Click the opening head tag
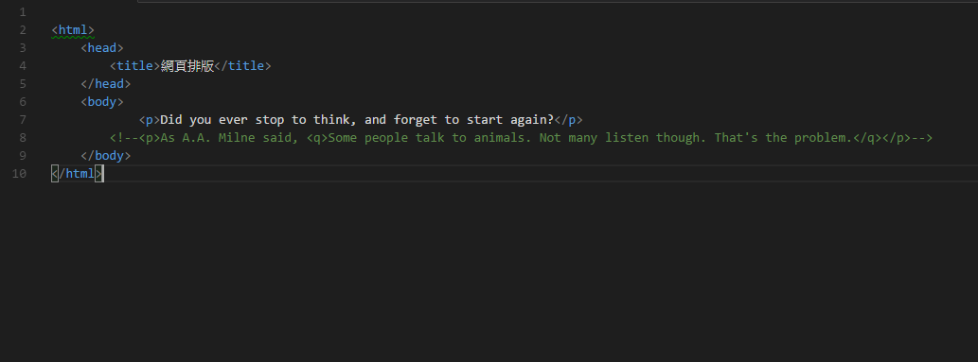The width and height of the screenshot is (978, 362). (x=102, y=48)
